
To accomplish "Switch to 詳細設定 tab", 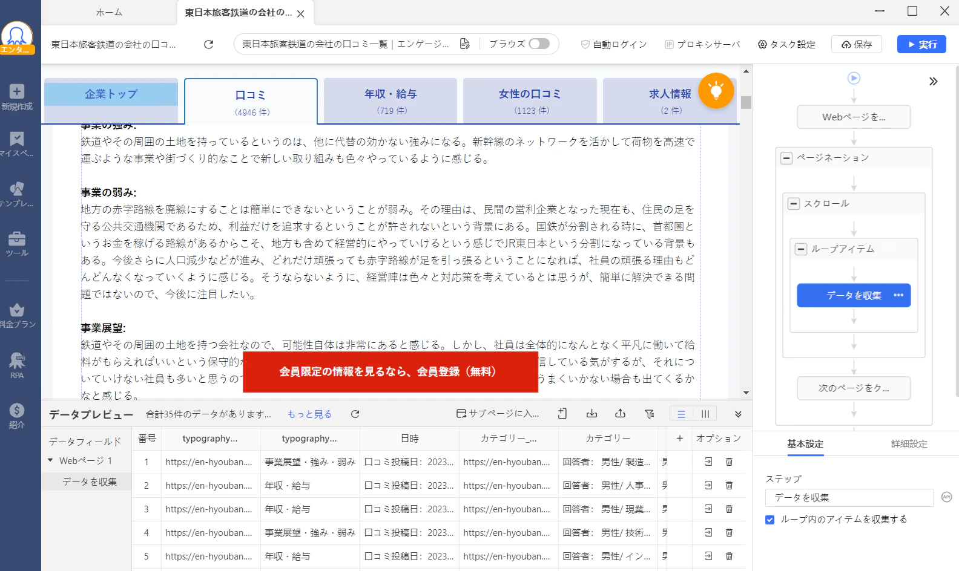I will (x=909, y=443).
